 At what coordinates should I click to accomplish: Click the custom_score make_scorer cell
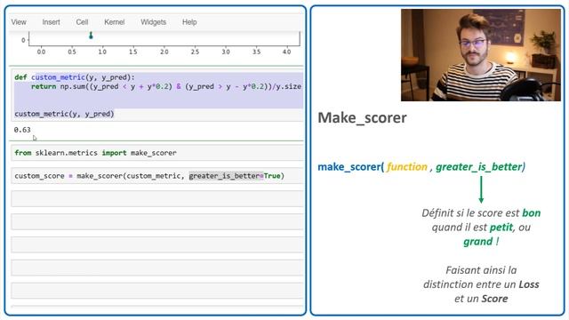point(157,176)
